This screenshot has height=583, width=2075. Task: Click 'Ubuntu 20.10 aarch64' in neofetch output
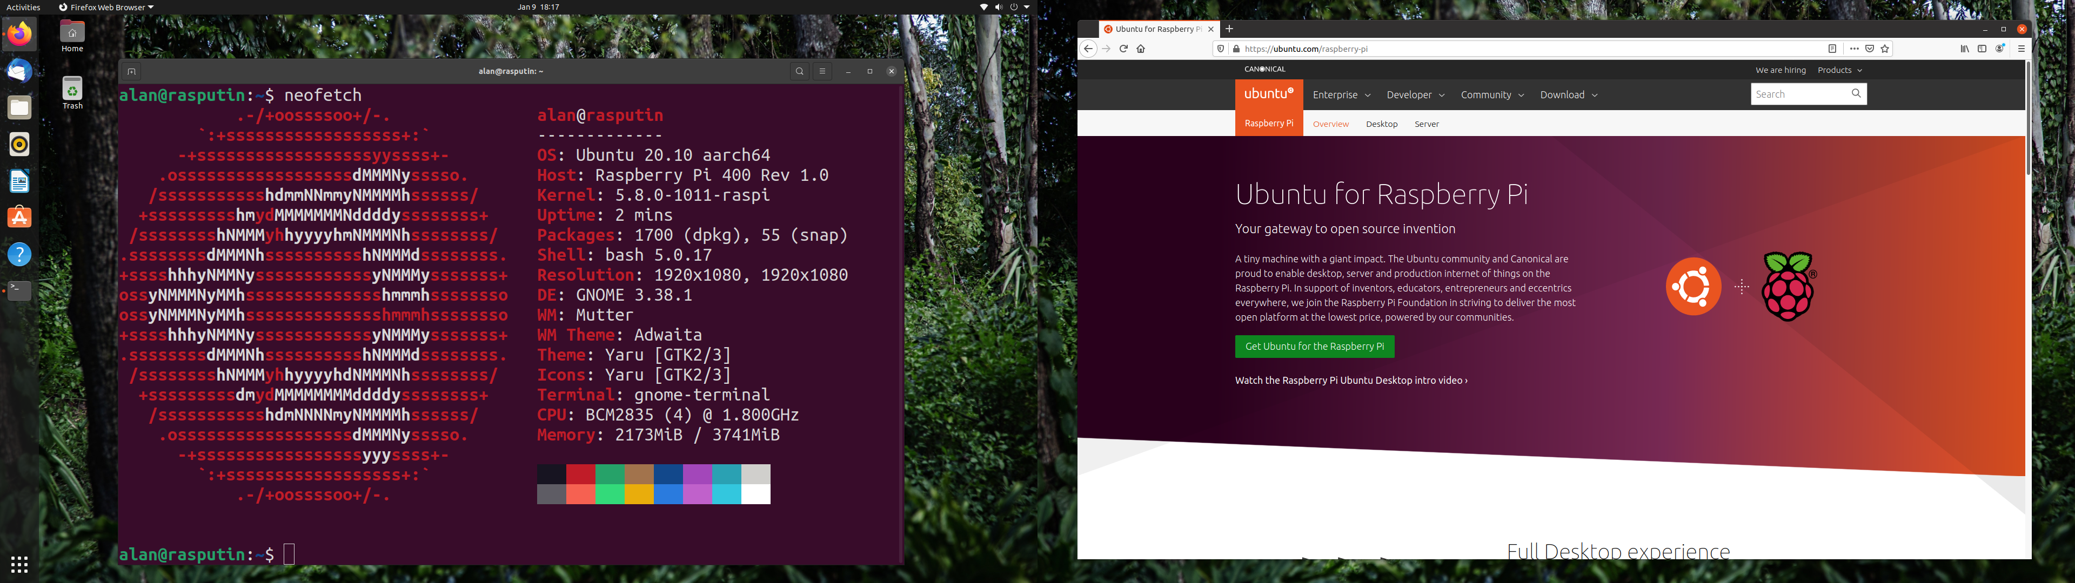tap(673, 155)
